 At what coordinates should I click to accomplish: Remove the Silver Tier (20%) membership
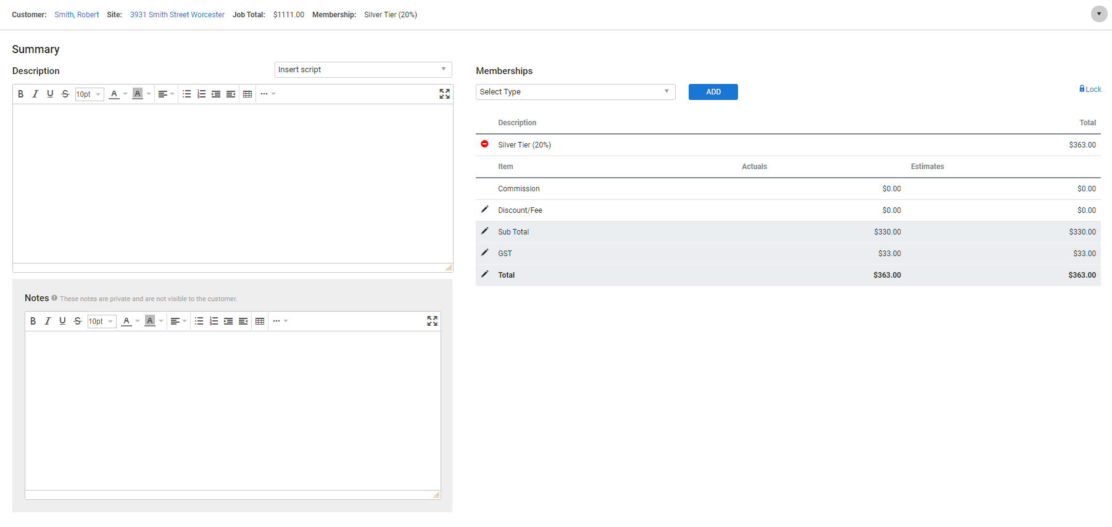coord(484,144)
